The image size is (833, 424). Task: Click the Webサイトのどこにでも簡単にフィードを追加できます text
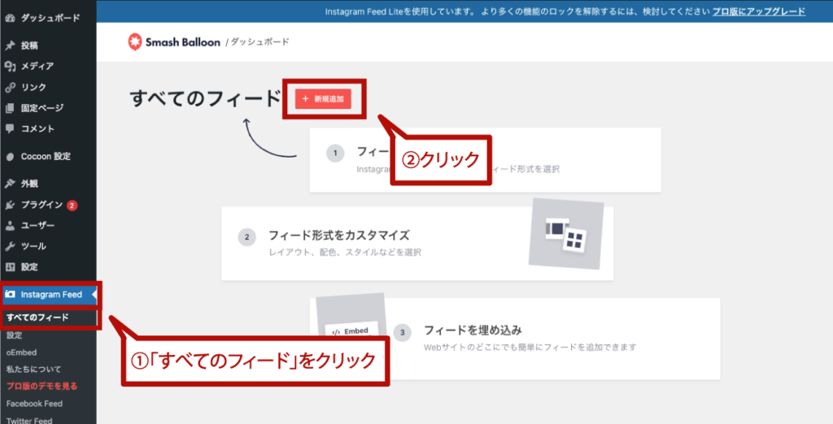tap(530, 348)
